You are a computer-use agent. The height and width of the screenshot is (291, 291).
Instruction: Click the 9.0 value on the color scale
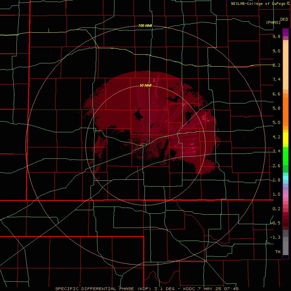click(x=276, y=51)
